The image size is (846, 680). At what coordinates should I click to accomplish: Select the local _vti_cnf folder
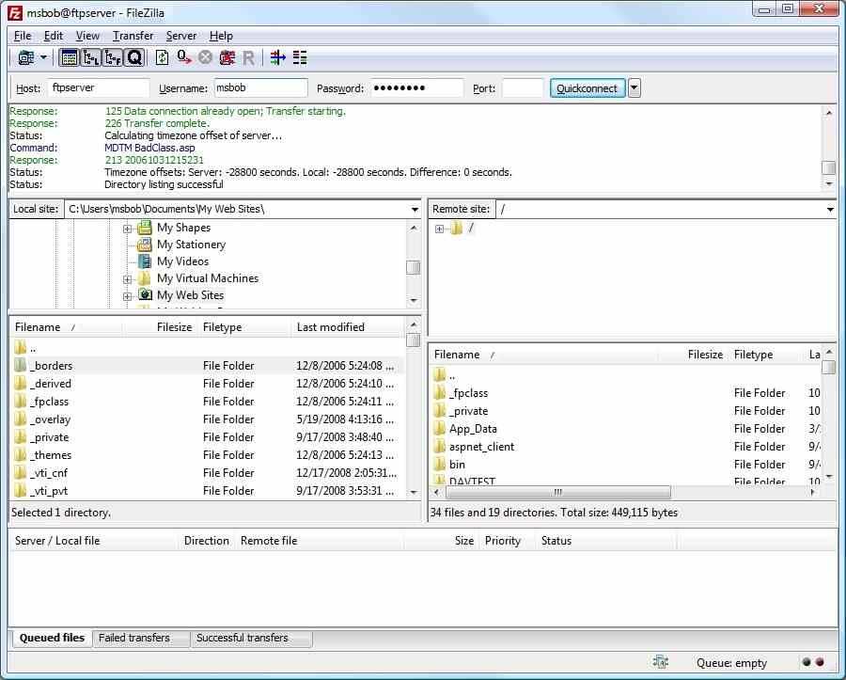click(x=206, y=473)
